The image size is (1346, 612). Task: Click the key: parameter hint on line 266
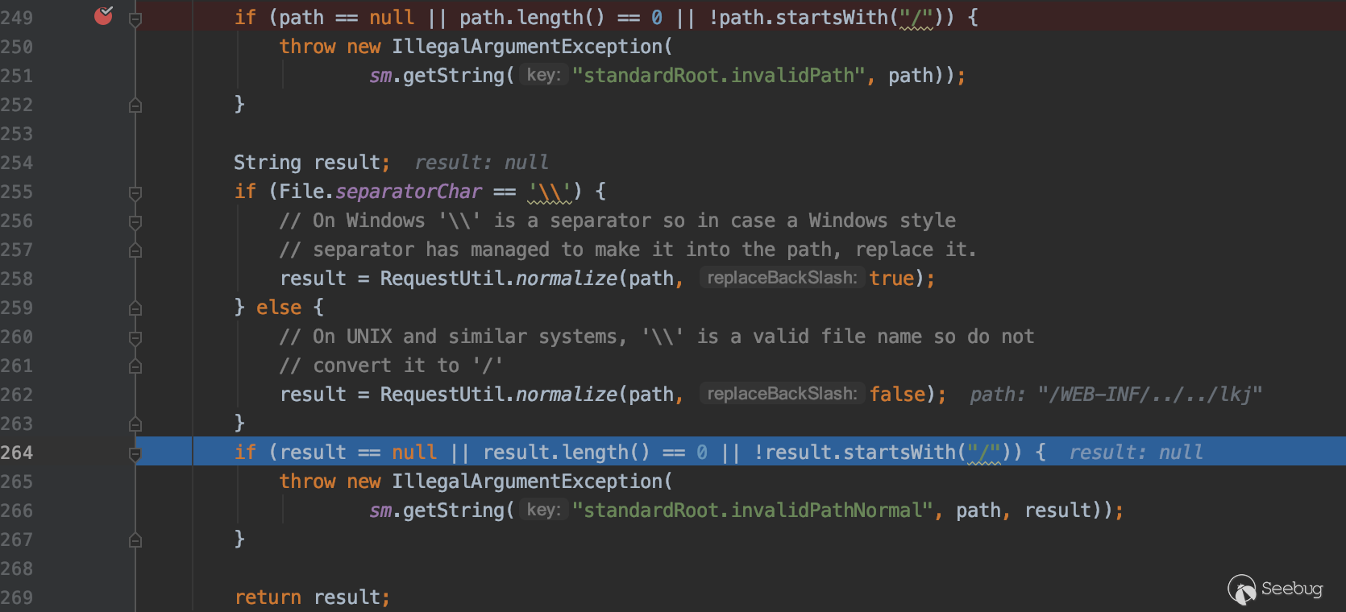click(x=543, y=510)
